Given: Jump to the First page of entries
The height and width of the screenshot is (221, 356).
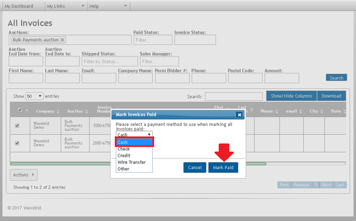Looking at the screenshot, I should tap(284, 185).
